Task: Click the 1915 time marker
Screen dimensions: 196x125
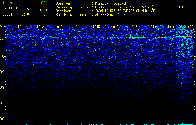Action: click(x=96, y=27)
